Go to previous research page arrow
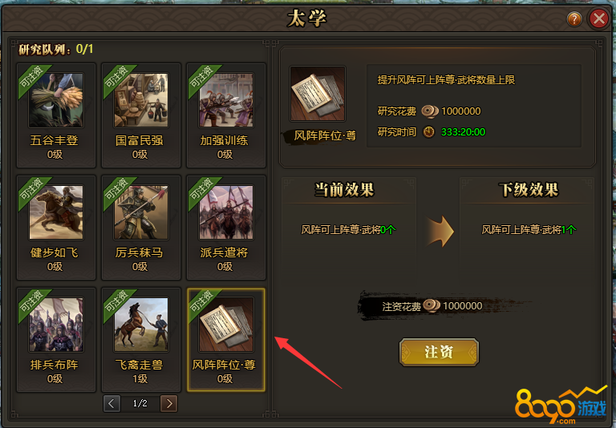 (111, 403)
